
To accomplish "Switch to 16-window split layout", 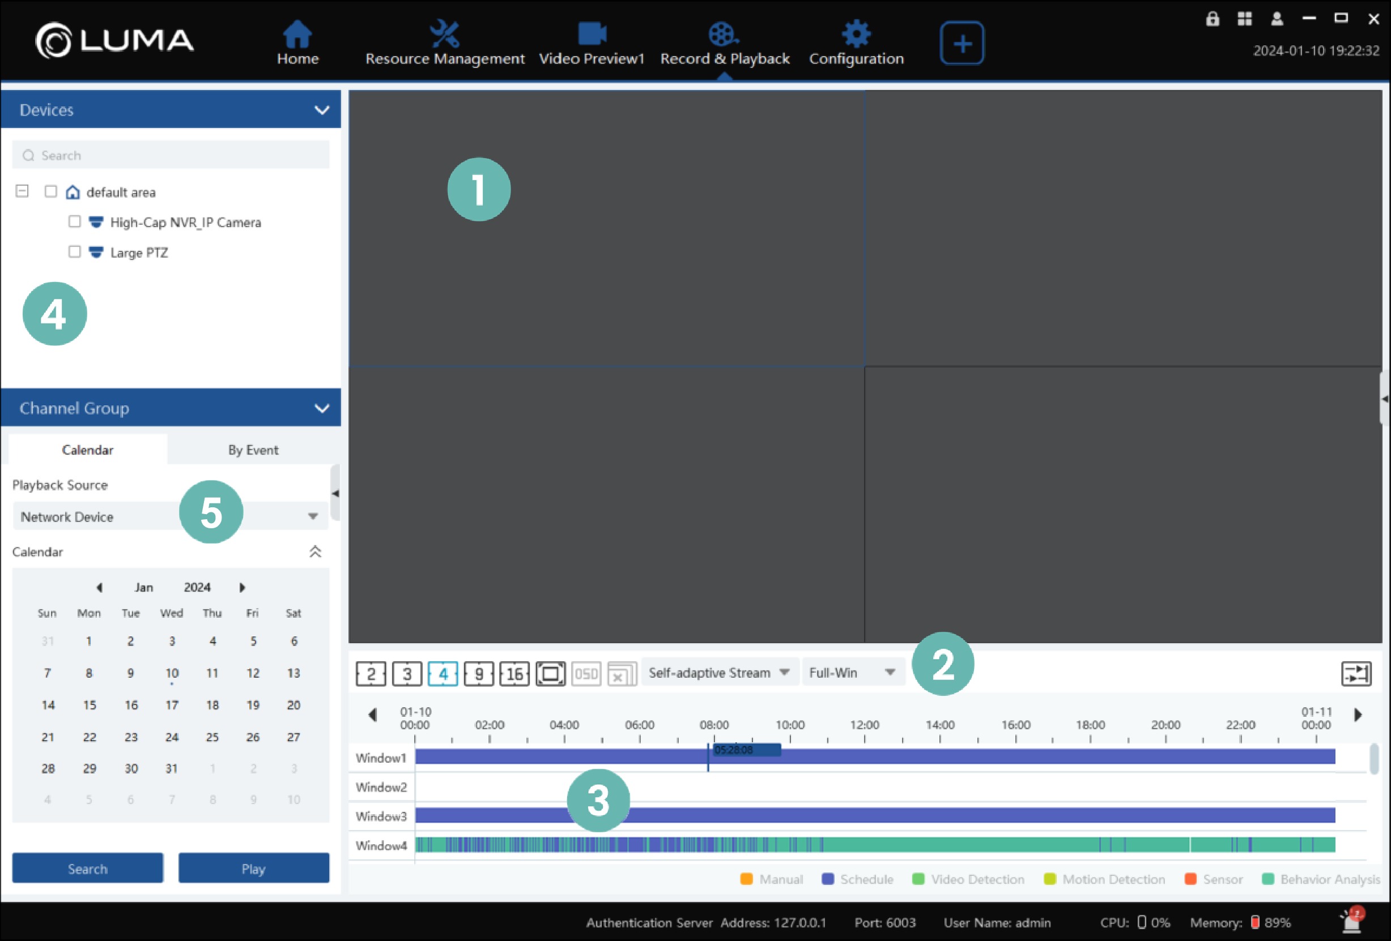I will 514,674.
